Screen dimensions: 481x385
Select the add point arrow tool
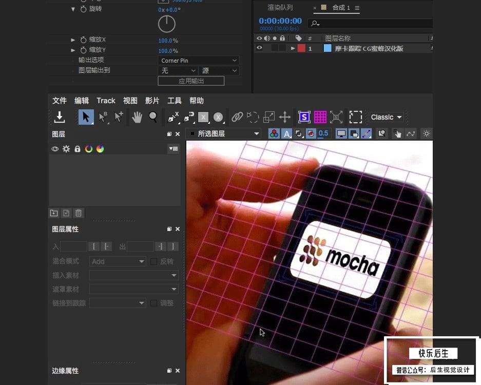tap(119, 117)
